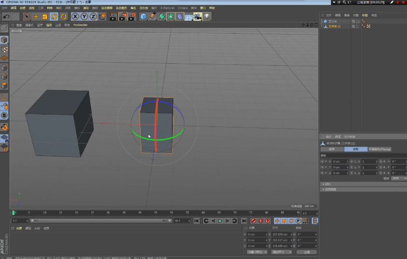407x259 pixels.
Task: Expand the 四元 section
Action: coord(364,184)
